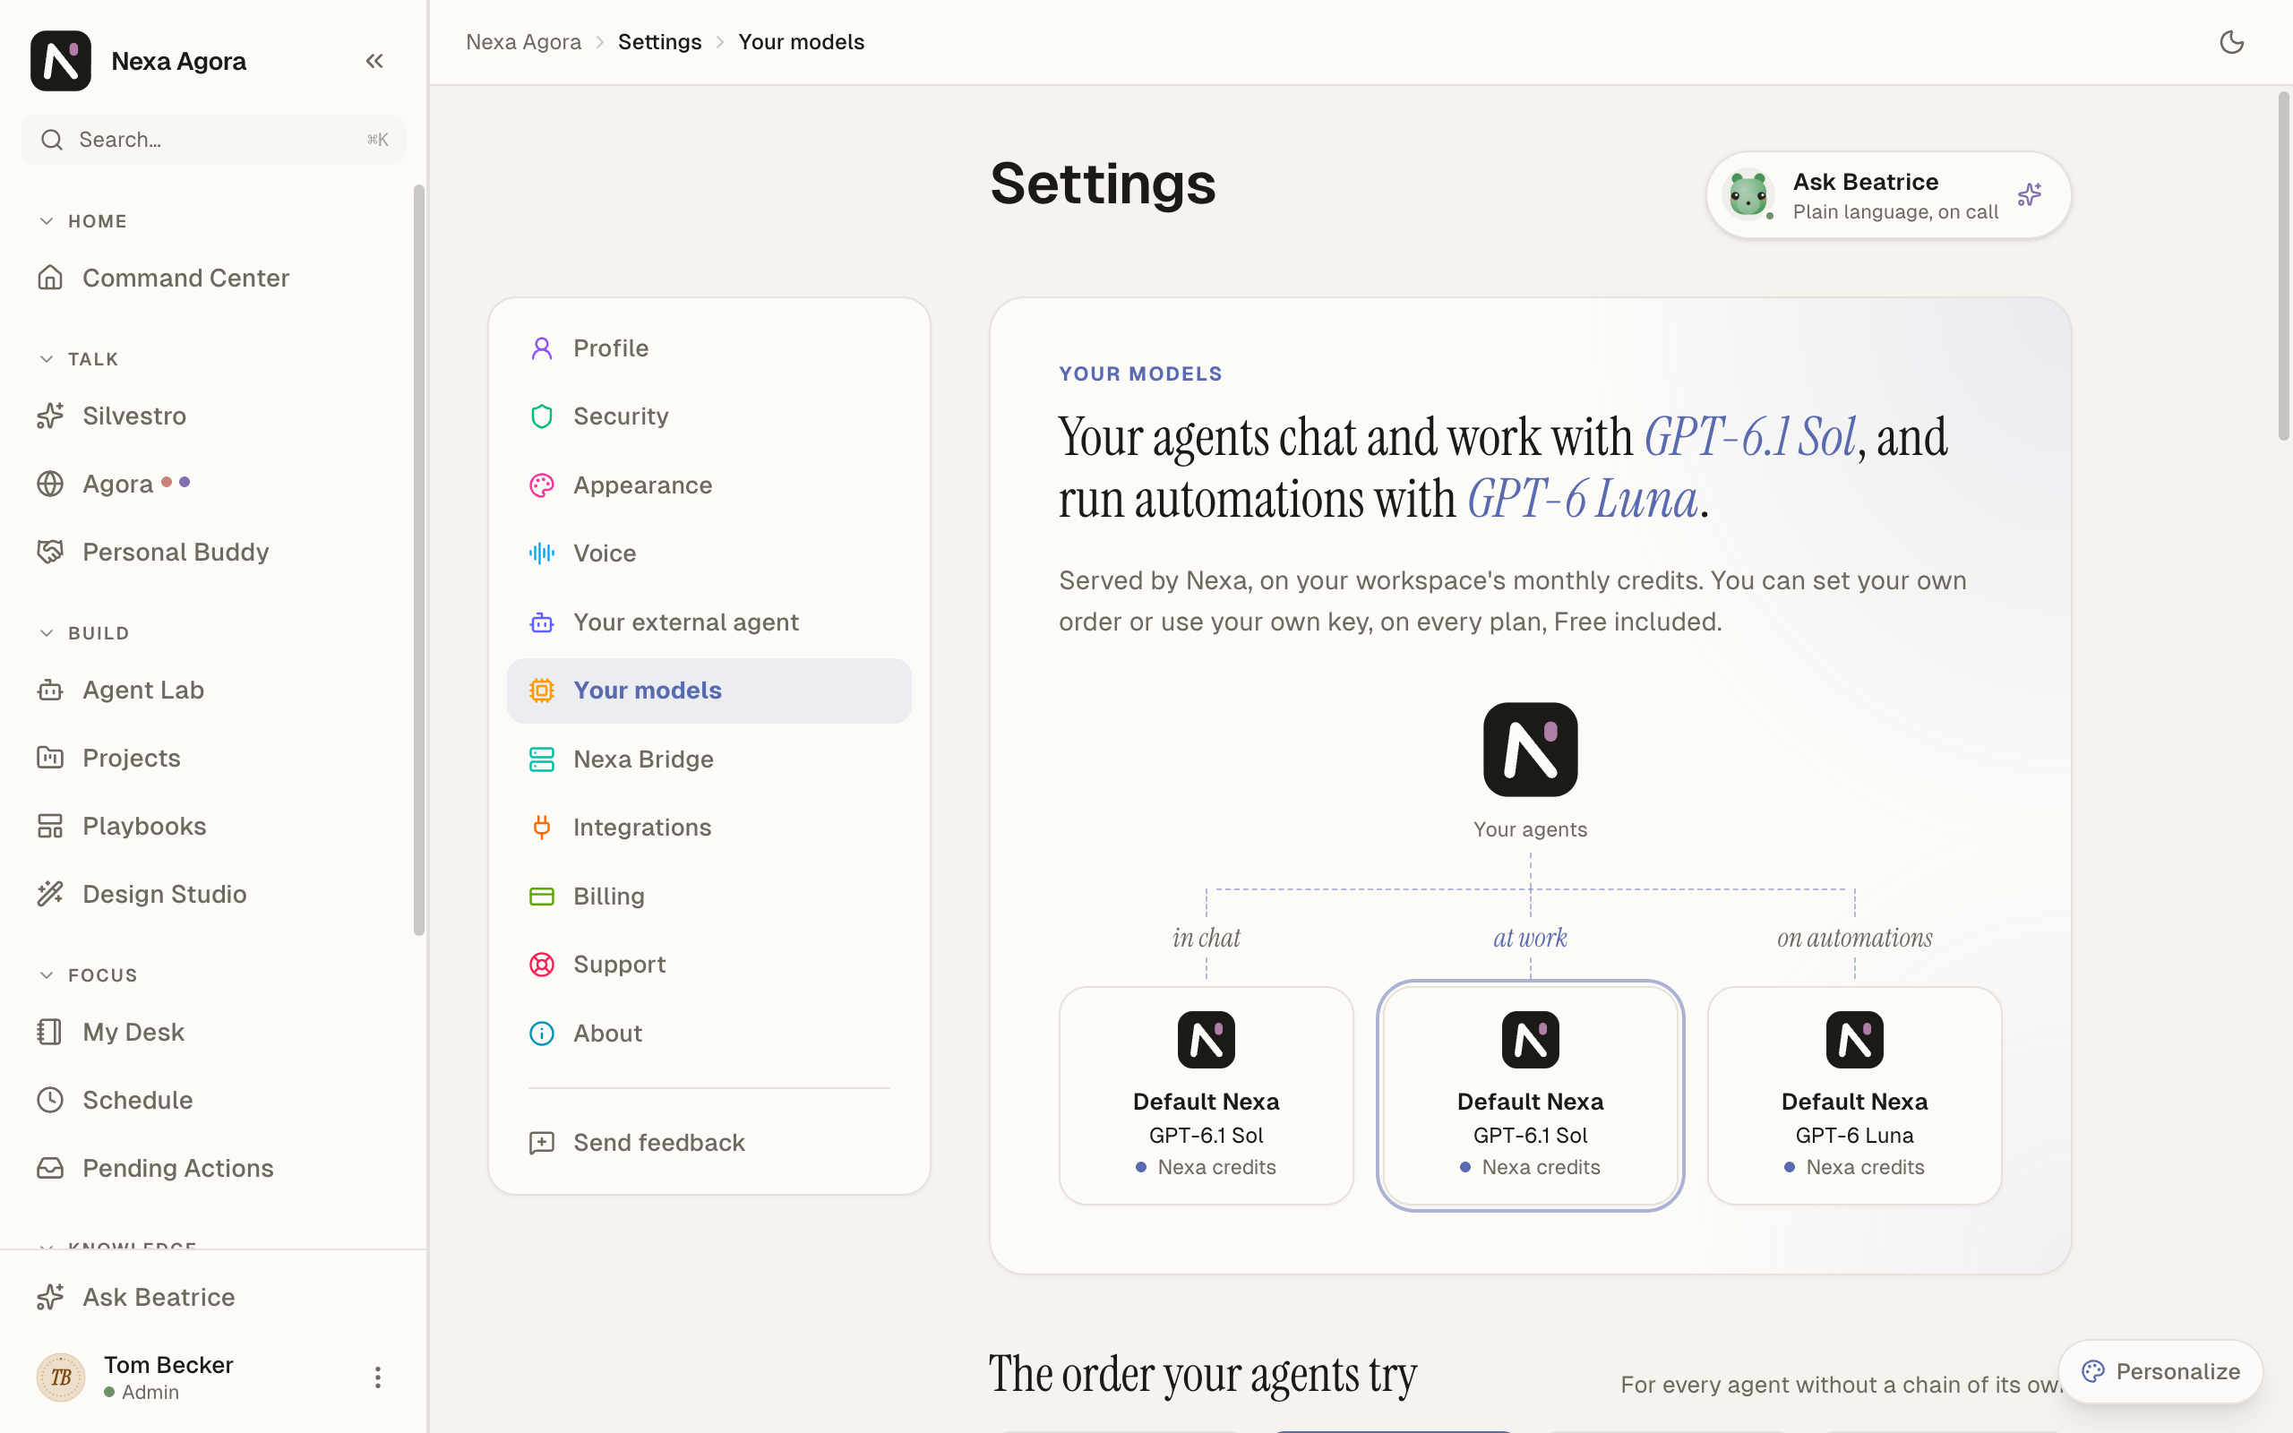Open Agent Lab
2293x1433 pixels.
[214, 690]
